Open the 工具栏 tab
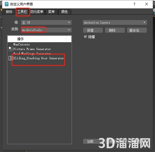155x152 pixels. (22, 12)
